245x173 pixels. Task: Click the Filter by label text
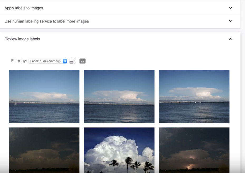pos(19,61)
